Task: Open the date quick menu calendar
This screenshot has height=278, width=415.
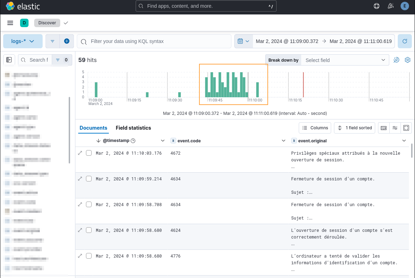Action: point(243,41)
